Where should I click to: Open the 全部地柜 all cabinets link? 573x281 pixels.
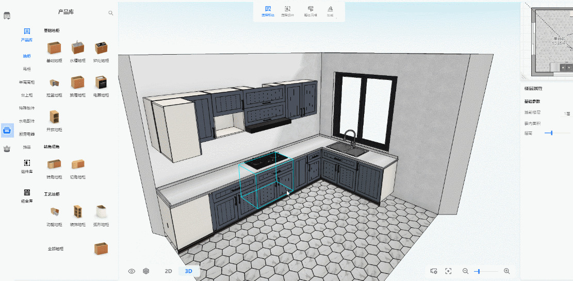(56, 249)
